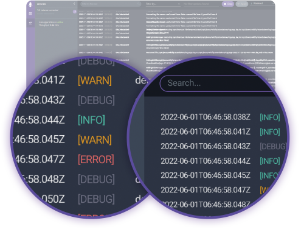Open the columns view icon in sidebar
Viewport: 301px width, 229px height.
pos(30,14)
